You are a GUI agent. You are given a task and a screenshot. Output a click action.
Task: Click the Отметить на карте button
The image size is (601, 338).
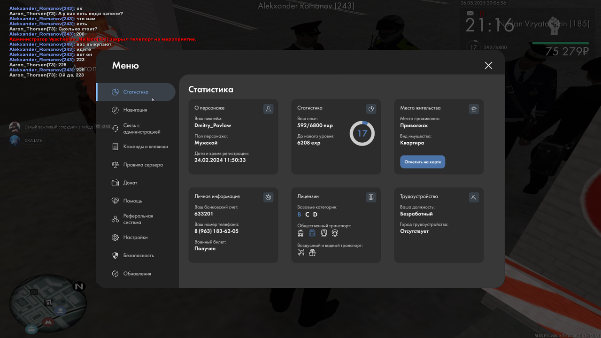click(423, 162)
